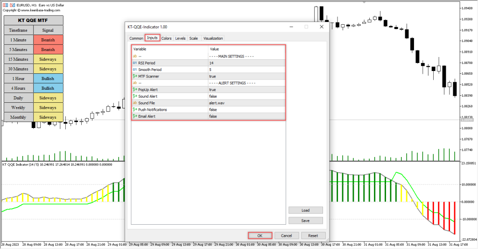Click the Push Notifications row icon
The width and height of the screenshot is (478, 249).
pyautogui.click(x=135, y=110)
